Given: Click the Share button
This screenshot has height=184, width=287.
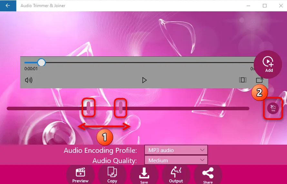Looking at the screenshot, I should tap(208, 175).
